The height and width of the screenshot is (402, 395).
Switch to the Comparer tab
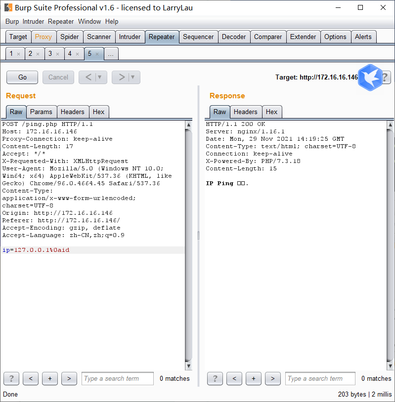pyautogui.click(x=268, y=37)
